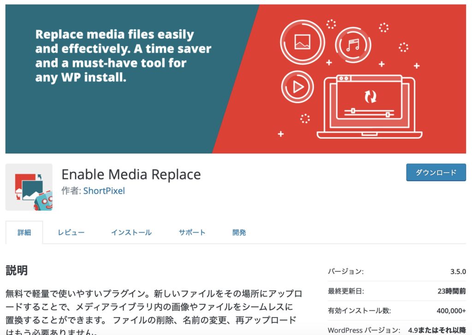Click the 説明 section heading
The image size is (472, 335).
(x=17, y=270)
